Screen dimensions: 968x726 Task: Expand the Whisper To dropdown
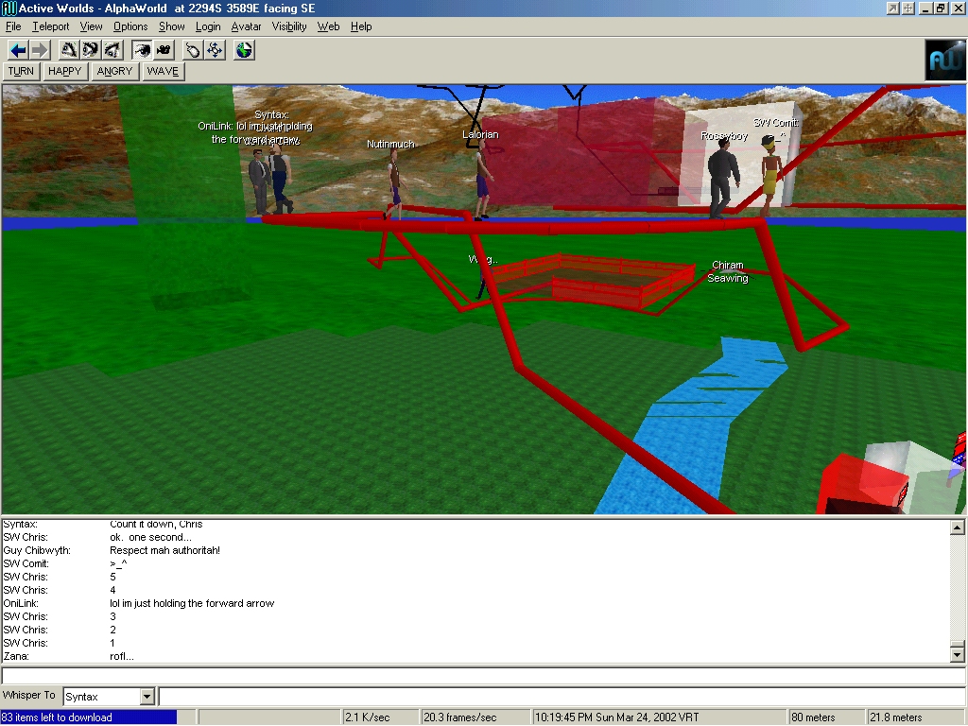[147, 697]
